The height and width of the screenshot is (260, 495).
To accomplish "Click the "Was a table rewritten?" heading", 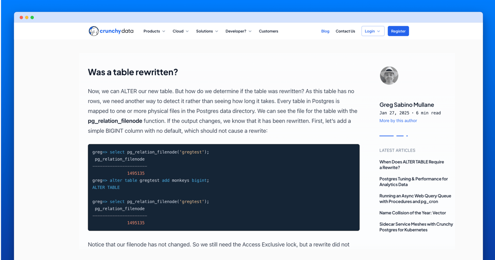I will click(133, 72).
